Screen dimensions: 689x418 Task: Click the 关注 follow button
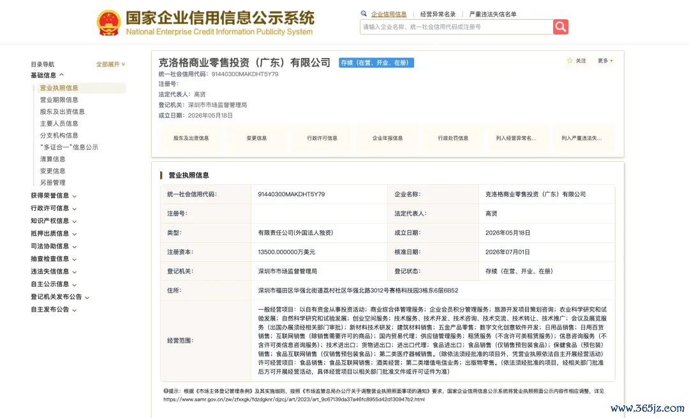pos(577,61)
